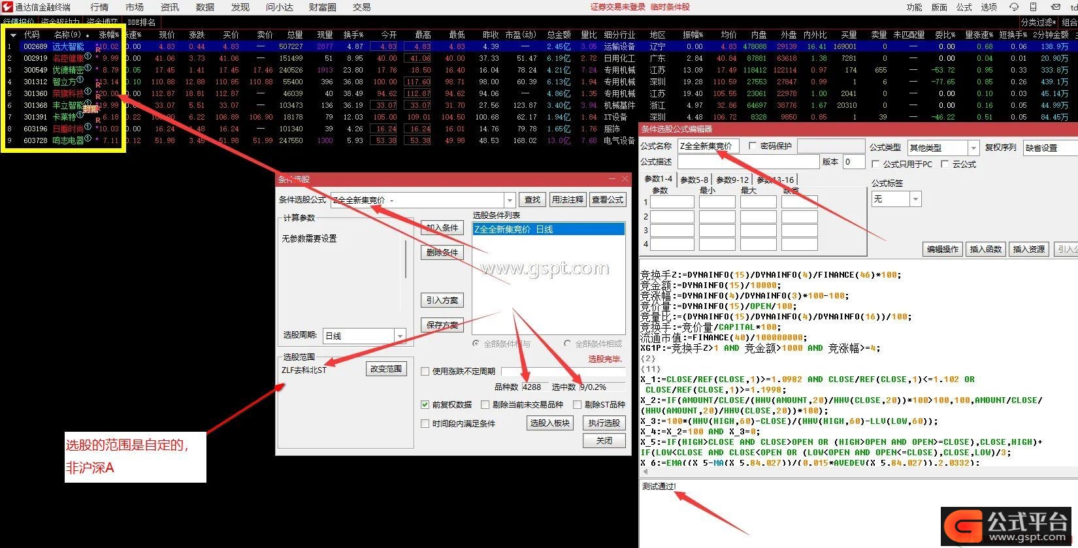This screenshot has height=548, width=1078.
Task: Click the info circle beside 智立方
Action: [80, 80]
